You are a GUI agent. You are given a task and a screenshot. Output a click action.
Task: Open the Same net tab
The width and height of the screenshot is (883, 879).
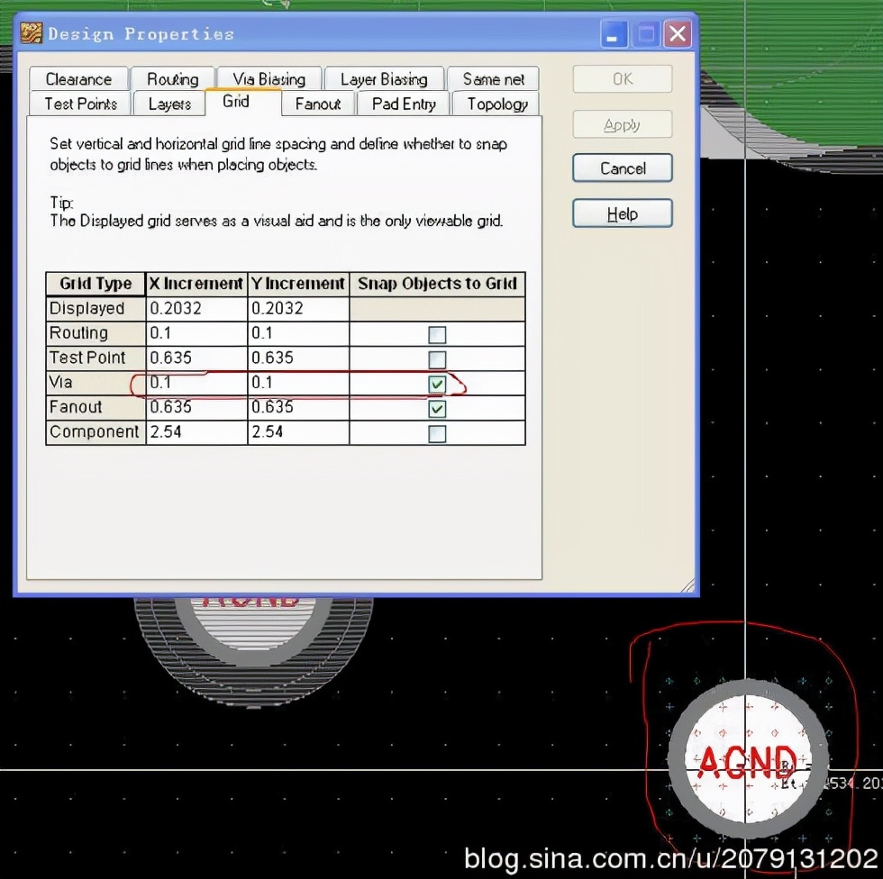click(493, 79)
